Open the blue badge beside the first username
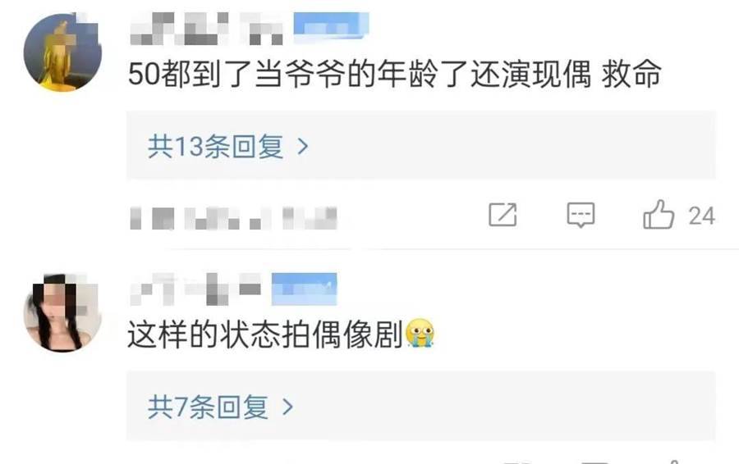739x464 pixels. click(x=331, y=26)
